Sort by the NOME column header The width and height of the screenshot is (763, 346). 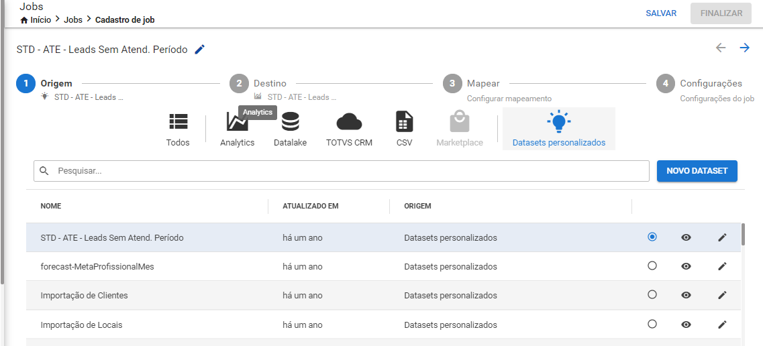(x=50, y=206)
